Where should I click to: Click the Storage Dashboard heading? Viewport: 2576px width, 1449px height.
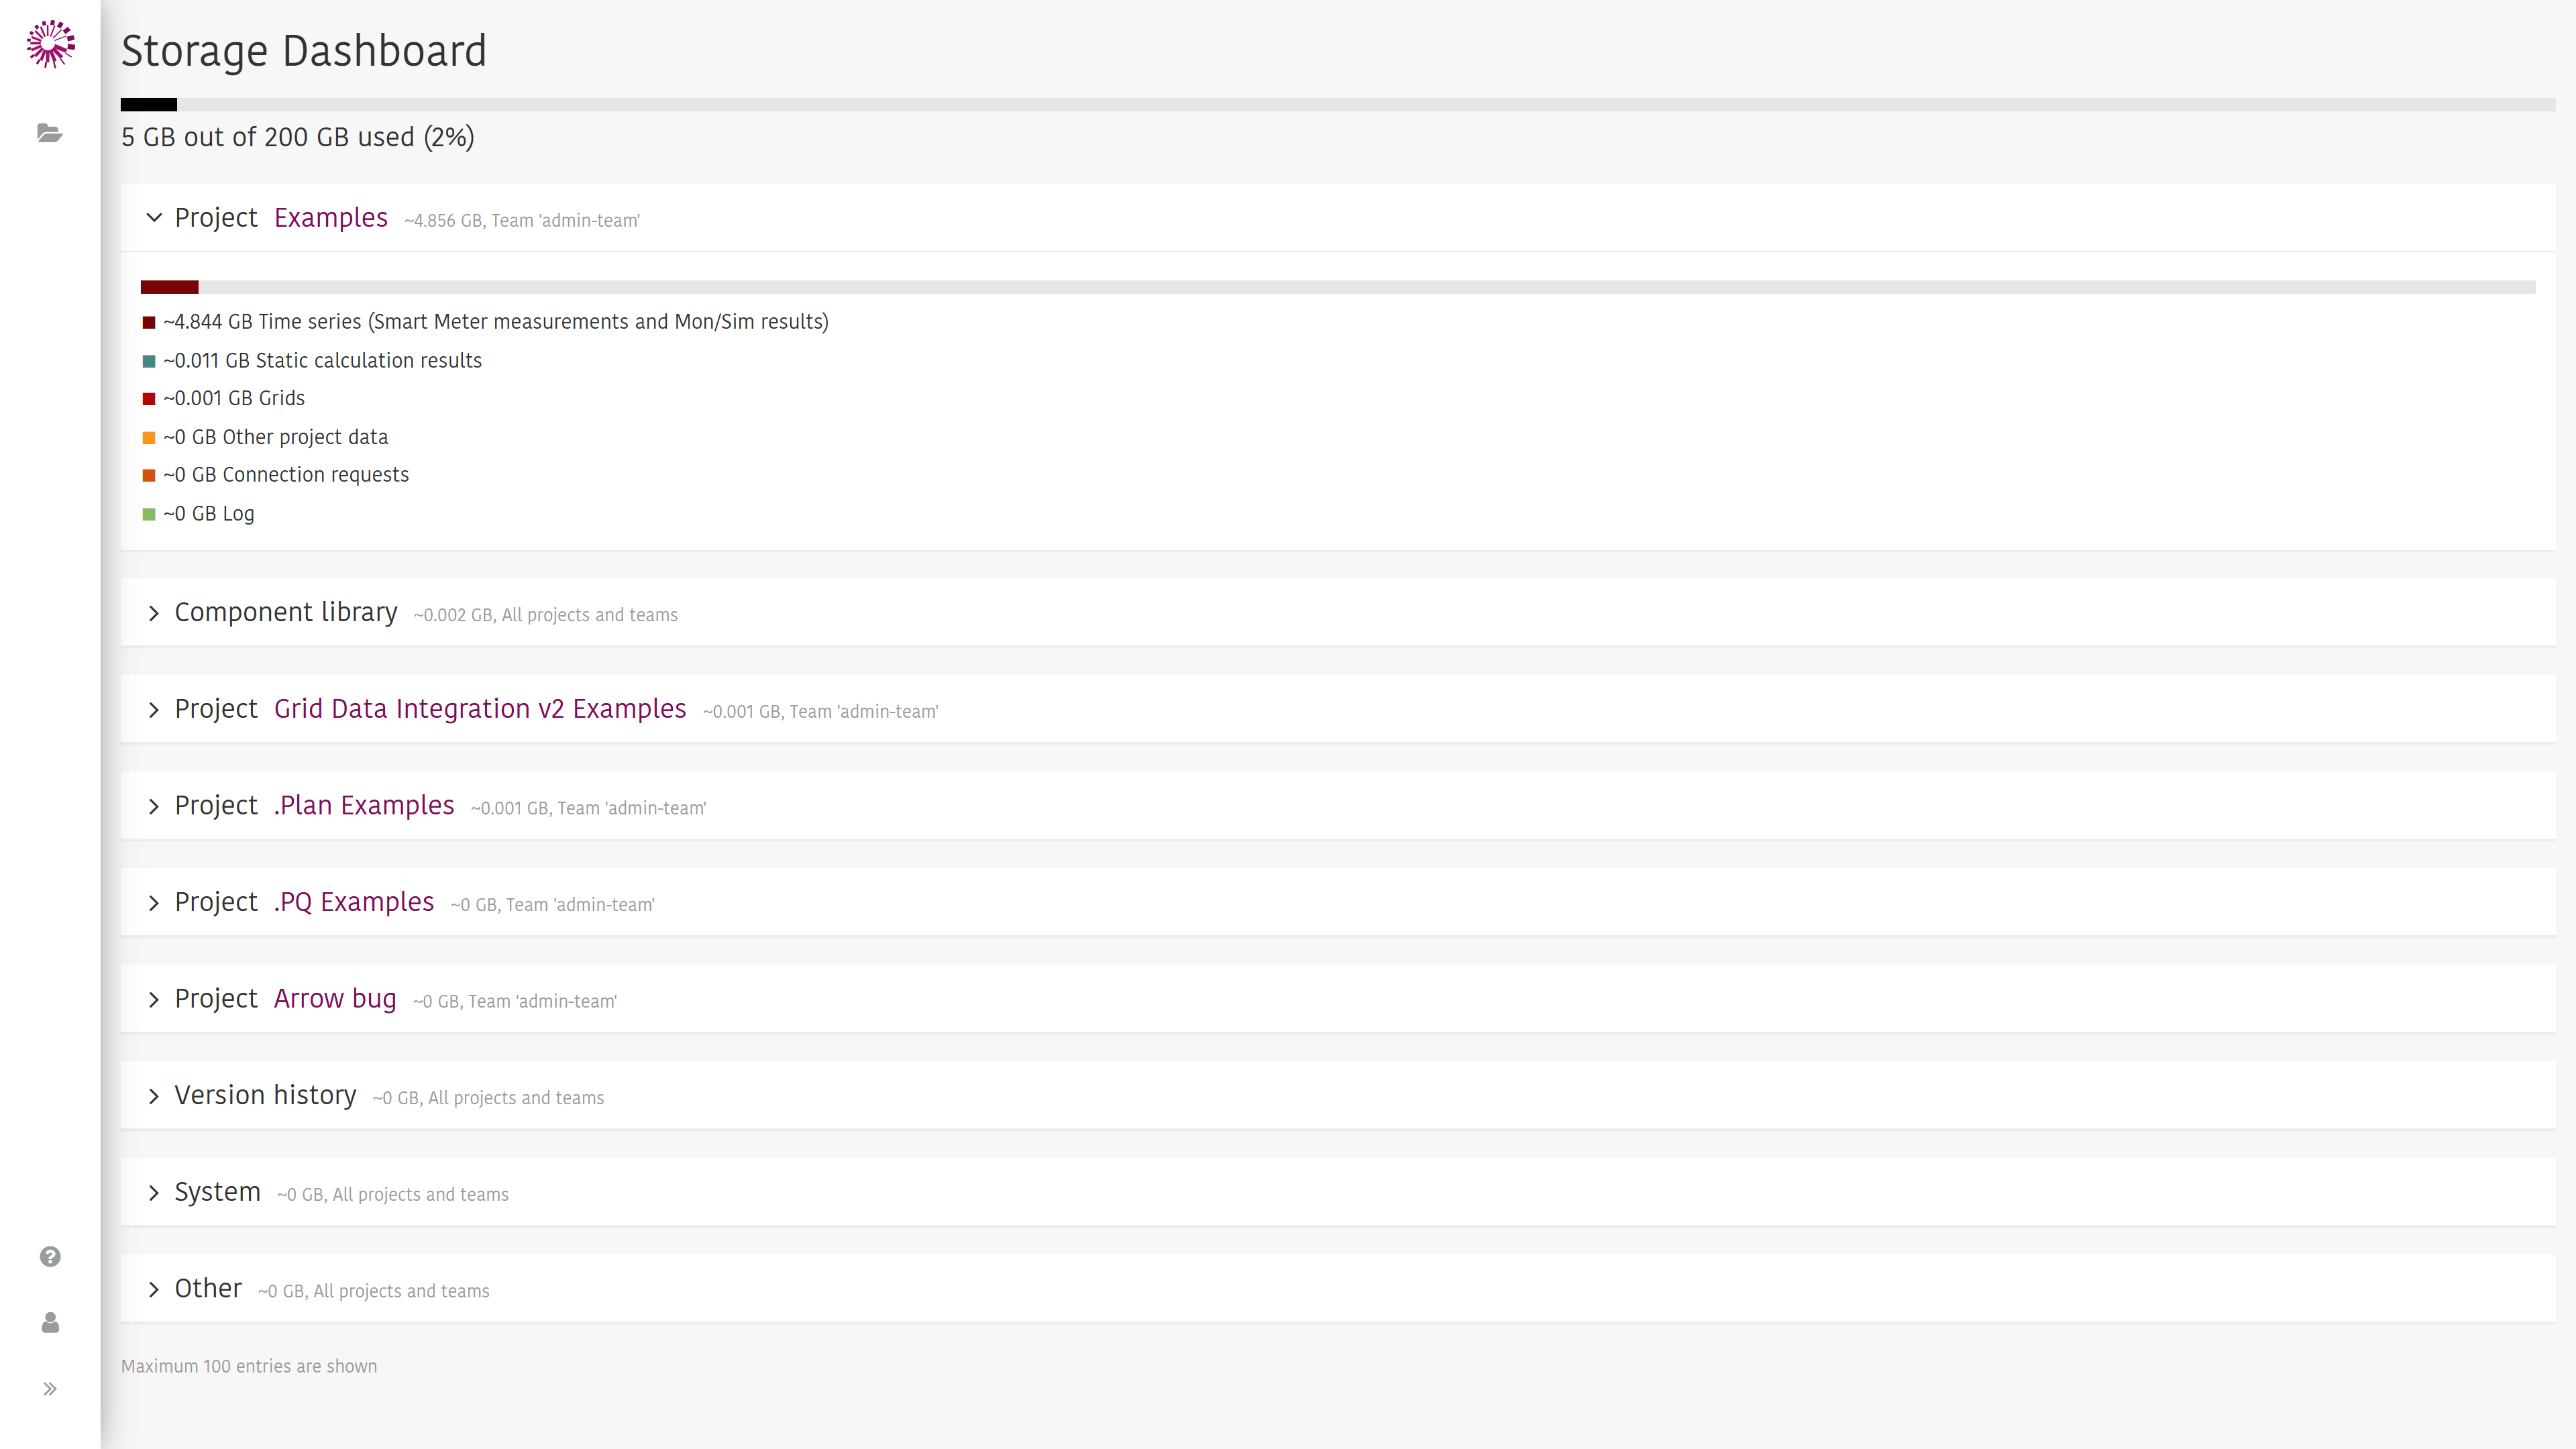pyautogui.click(x=304, y=51)
